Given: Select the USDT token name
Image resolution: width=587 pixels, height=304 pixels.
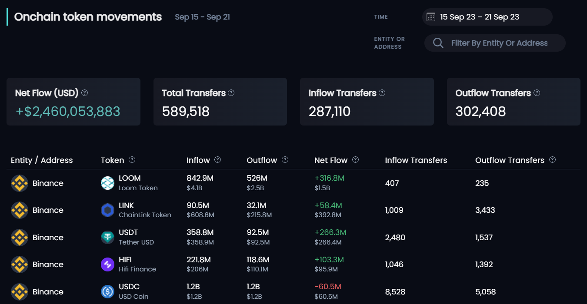Looking at the screenshot, I should coord(128,233).
